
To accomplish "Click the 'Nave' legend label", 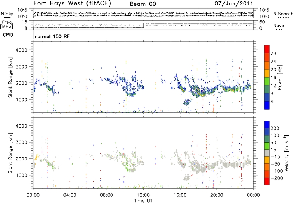I will tap(278, 25).
